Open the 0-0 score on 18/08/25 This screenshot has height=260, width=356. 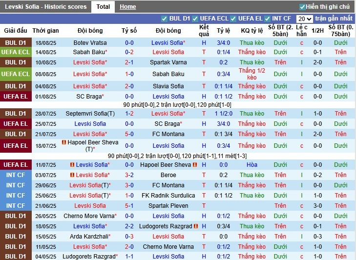click(x=129, y=42)
